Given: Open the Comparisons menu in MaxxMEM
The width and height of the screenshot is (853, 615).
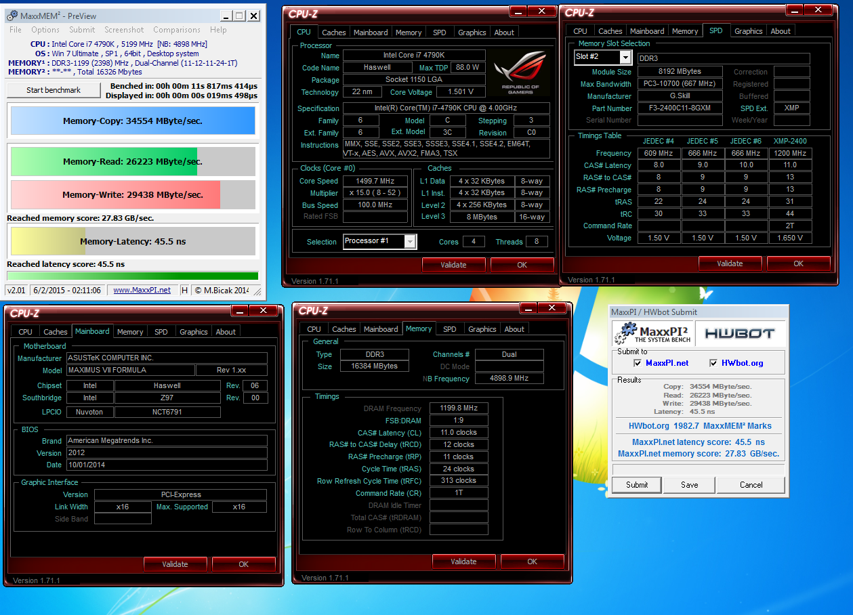Looking at the screenshot, I should tap(177, 30).
